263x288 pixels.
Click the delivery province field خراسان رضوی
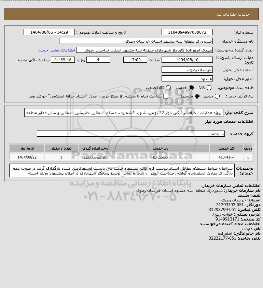pyautogui.click(x=187, y=70)
